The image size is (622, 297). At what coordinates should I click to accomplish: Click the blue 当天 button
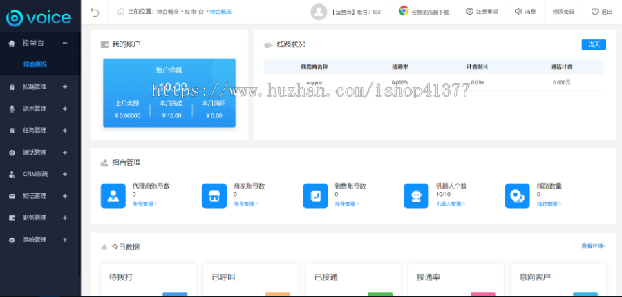[x=593, y=44]
